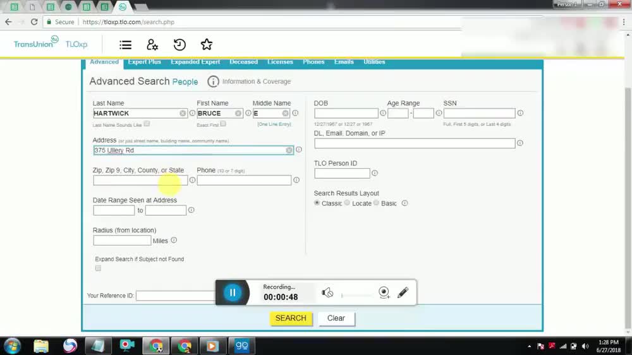The height and width of the screenshot is (355, 632).
Task: Show info for DOB field
Action: (383, 113)
